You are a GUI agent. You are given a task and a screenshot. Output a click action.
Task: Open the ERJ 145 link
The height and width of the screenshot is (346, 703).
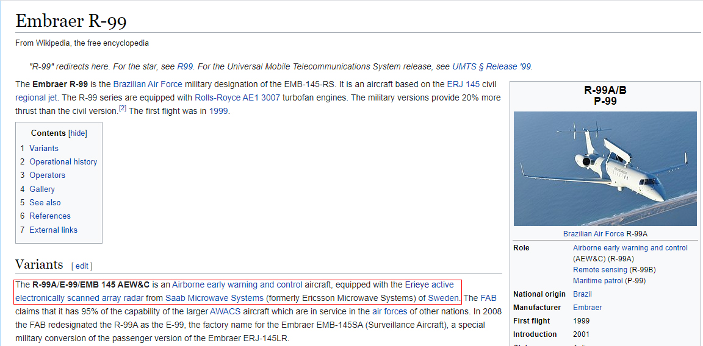[463, 84]
